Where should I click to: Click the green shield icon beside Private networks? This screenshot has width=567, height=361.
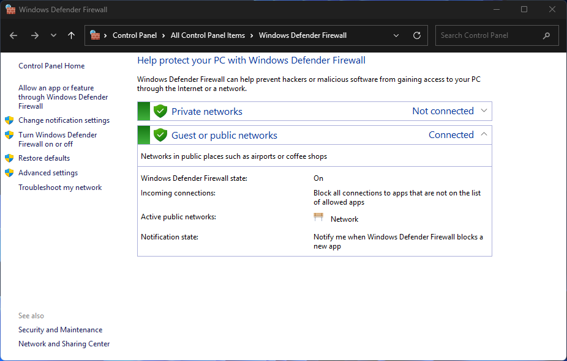(x=160, y=111)
